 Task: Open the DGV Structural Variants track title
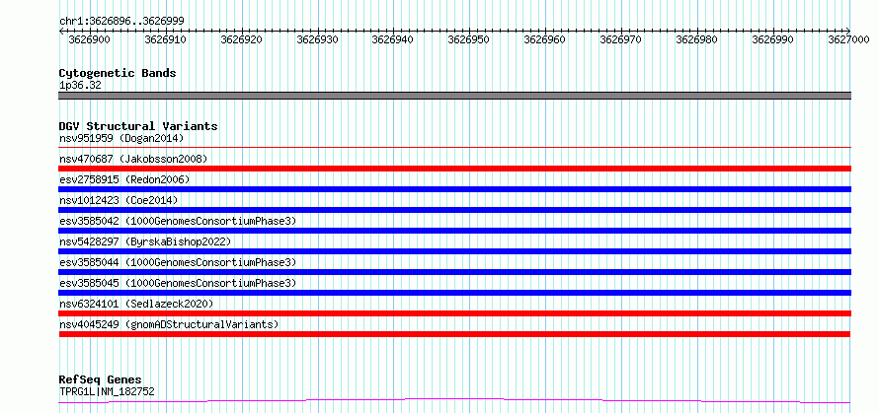coord(138,126)
